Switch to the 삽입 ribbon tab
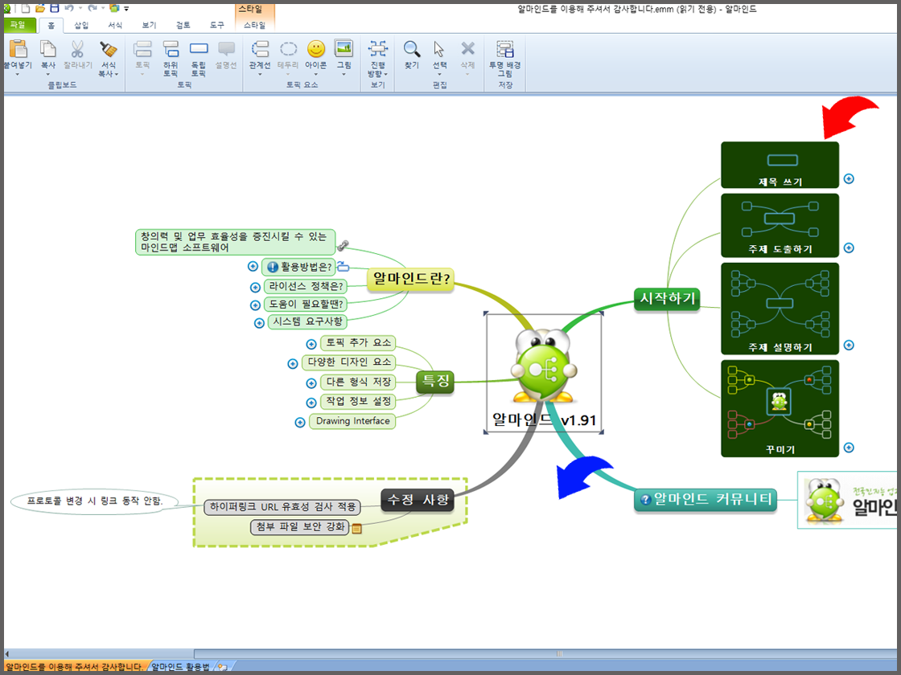 tap(81, 25)
